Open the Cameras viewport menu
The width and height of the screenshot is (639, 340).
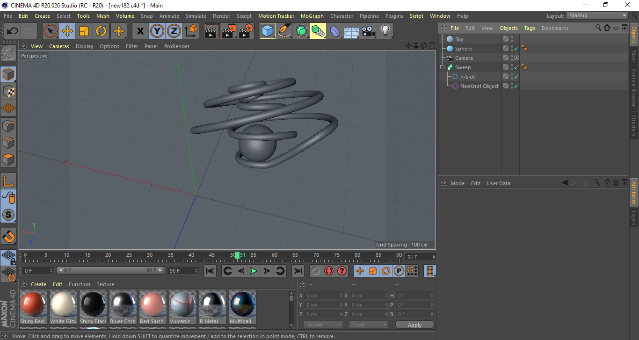pyautogui.click(x=59, y=46)
